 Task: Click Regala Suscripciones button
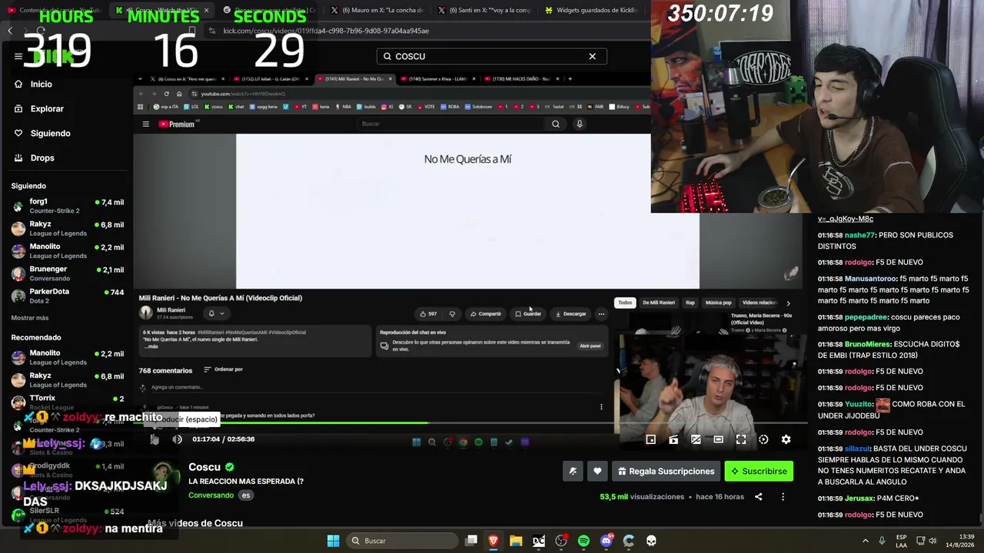tap(666, 471)
